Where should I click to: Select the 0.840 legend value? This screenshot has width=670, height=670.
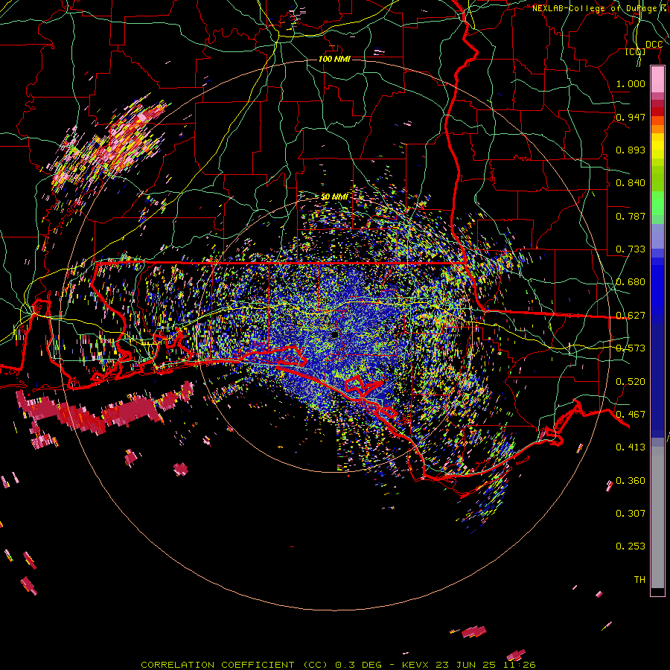tap(631, 182)
